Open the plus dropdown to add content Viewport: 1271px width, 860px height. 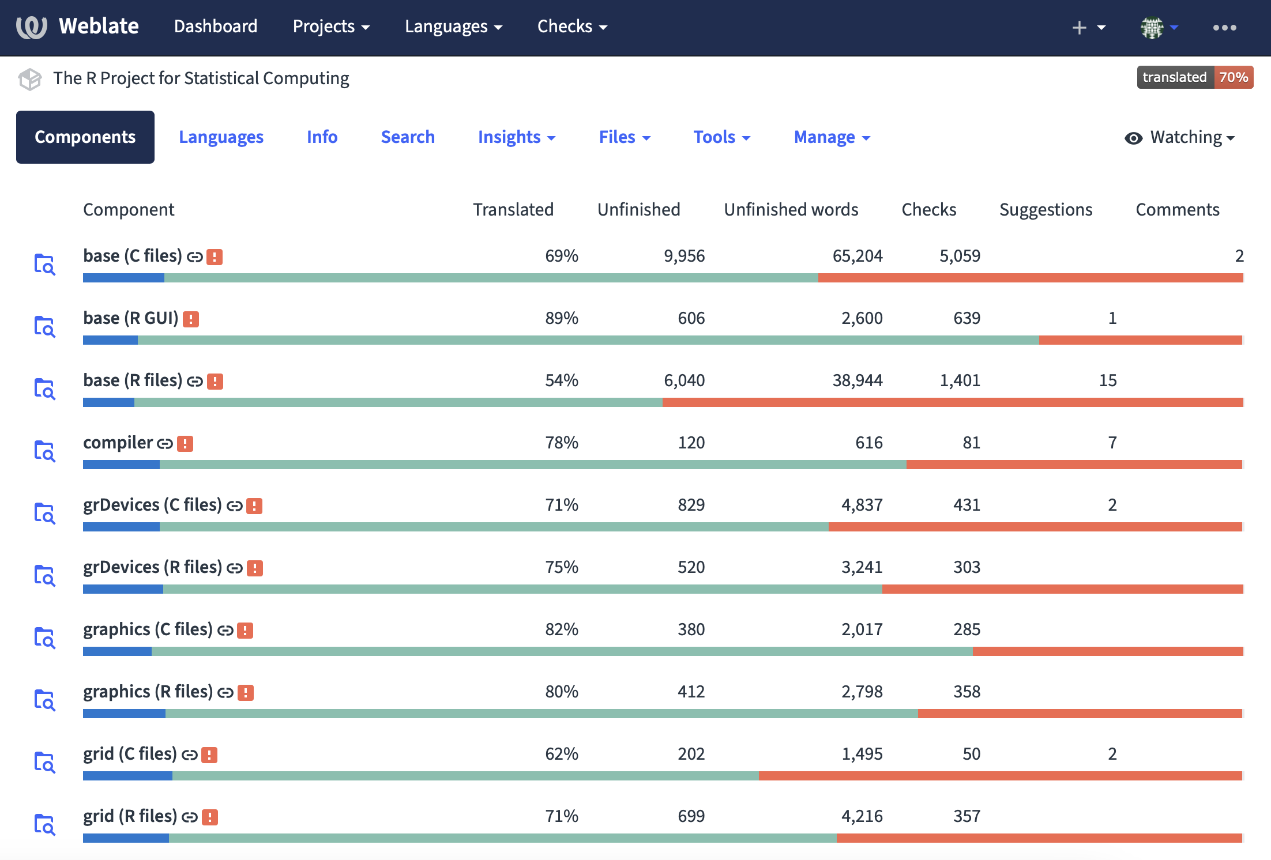point(1088,27)
